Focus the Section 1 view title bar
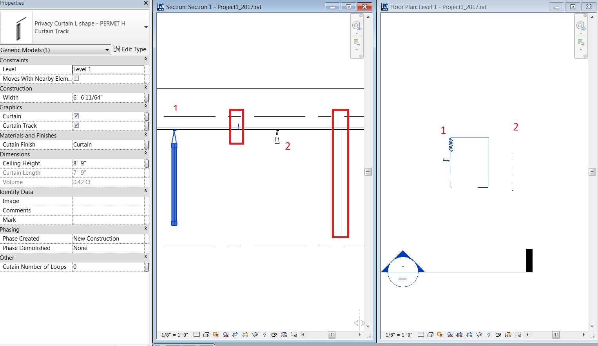598x346 pixels. tap(235, 7)
